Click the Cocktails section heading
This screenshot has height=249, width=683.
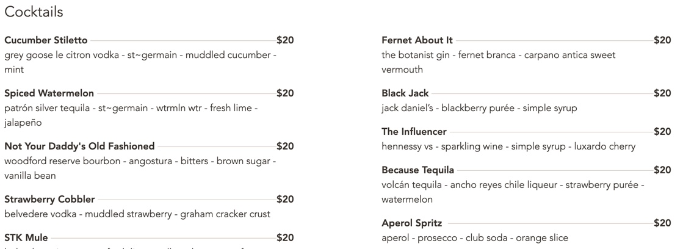(x=34, y=12)
